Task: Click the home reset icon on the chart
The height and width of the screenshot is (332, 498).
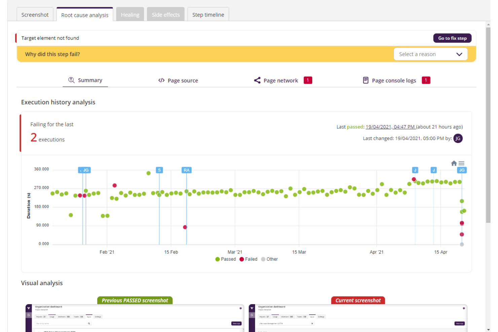Action: 454,163
